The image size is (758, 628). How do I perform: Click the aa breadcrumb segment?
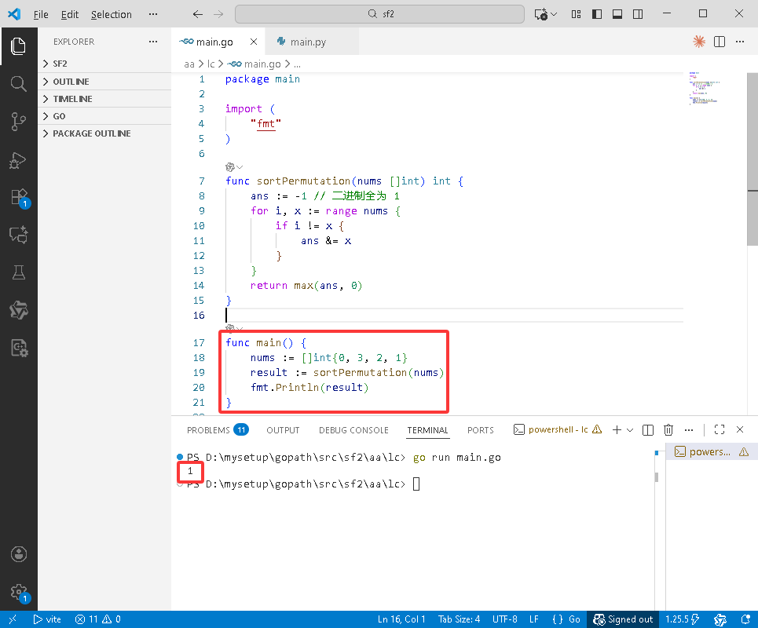[x=189, y=64]
